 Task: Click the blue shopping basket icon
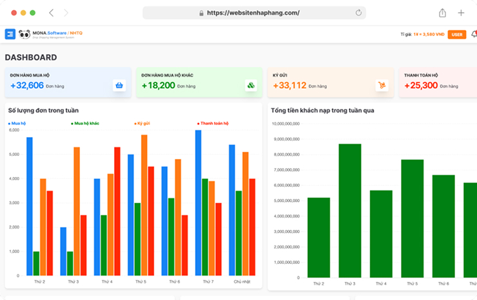click(119, 85)
